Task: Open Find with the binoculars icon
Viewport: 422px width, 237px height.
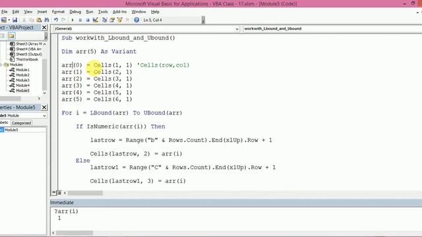Action: point(47,20)
